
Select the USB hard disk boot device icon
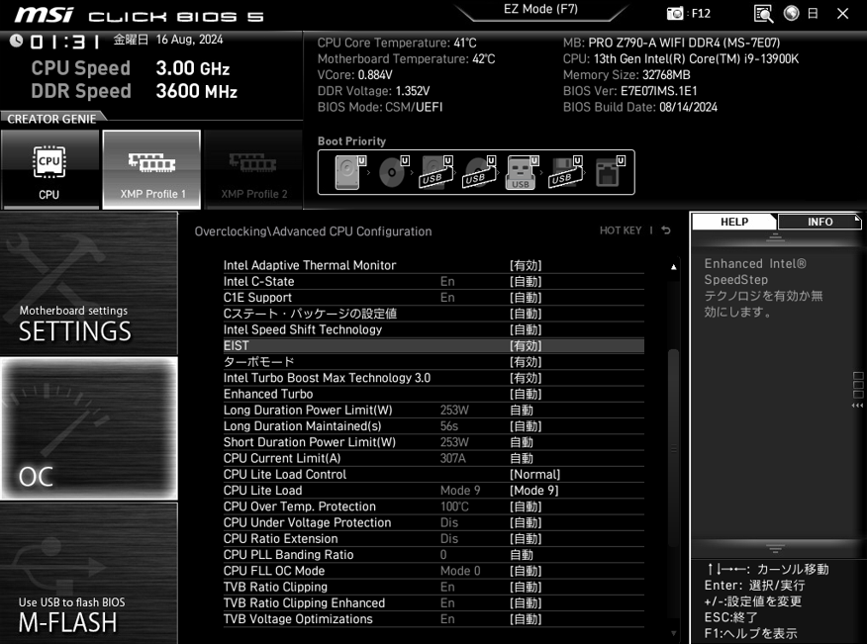click(436, 172)
